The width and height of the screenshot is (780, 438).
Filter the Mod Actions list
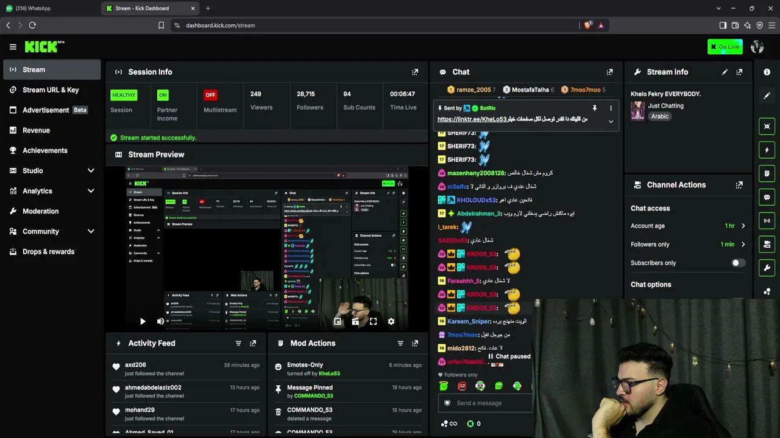(400, 343)
